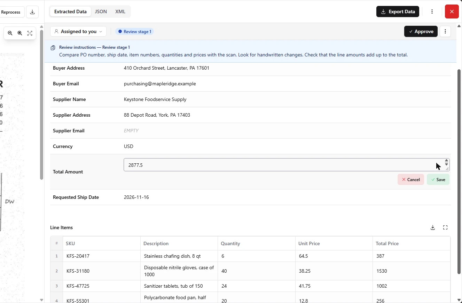Click the SKU cell KFS-20417
Screen dimensions: 462x303
point(102,256)
